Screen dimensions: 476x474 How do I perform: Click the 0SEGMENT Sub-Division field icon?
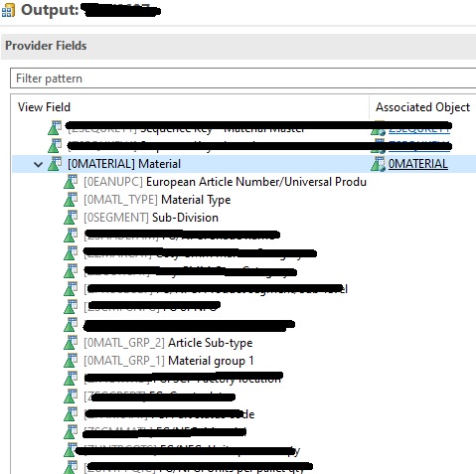[71, 218]
